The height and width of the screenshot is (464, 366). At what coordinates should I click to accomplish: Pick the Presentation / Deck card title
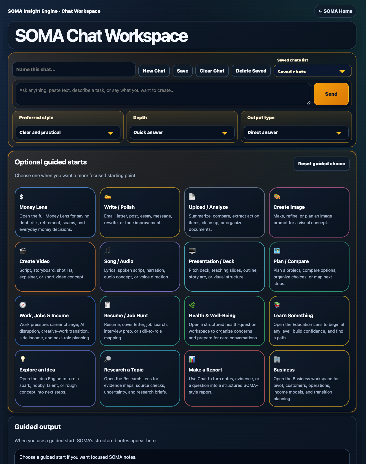(x=211, y=261)
